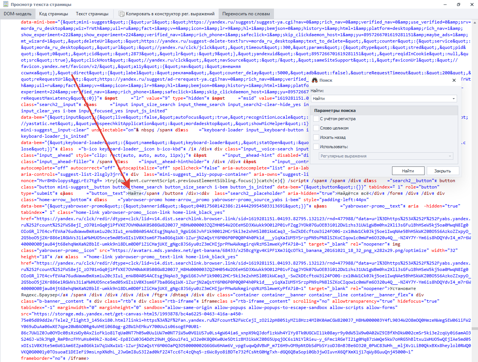Open the Регулярные выражения combo box
The image size is (478, 362).
pyautogui.click(x=386, y=156)
